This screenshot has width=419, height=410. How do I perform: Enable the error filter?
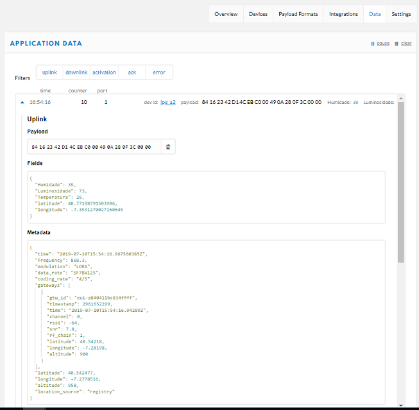pos(158,73)
